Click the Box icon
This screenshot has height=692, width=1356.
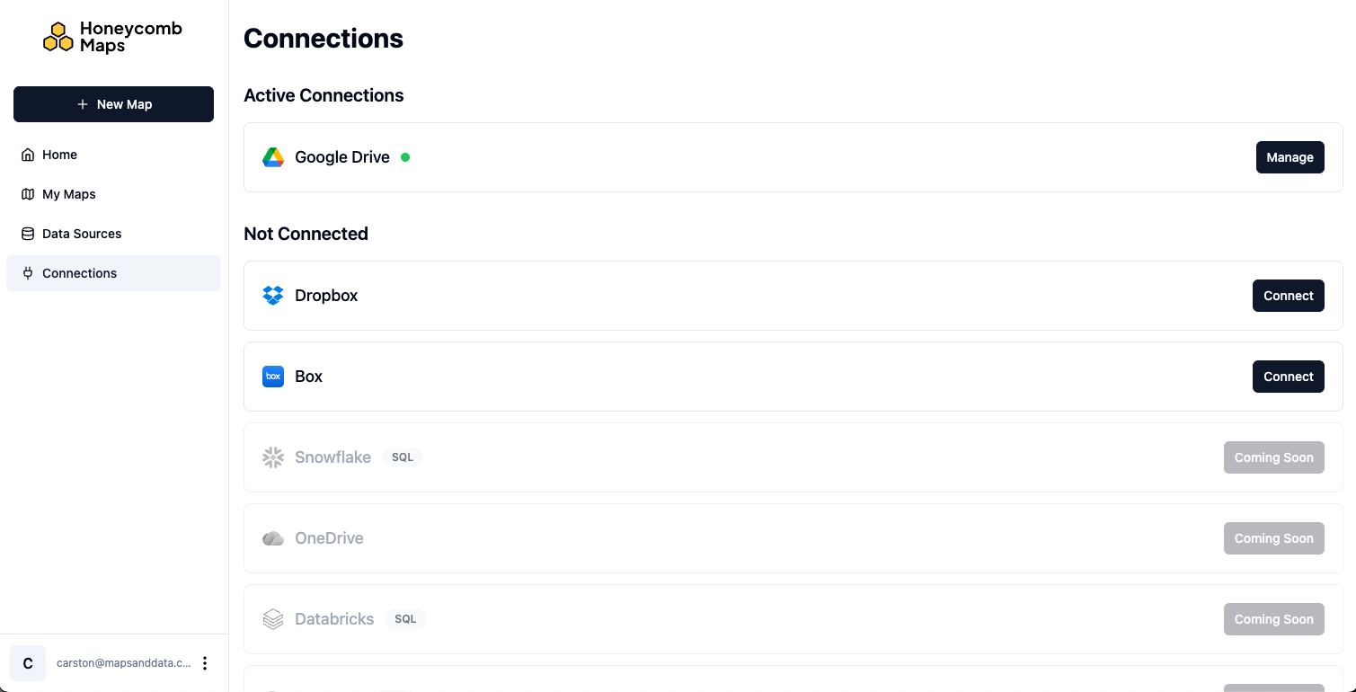click(273, 377)
